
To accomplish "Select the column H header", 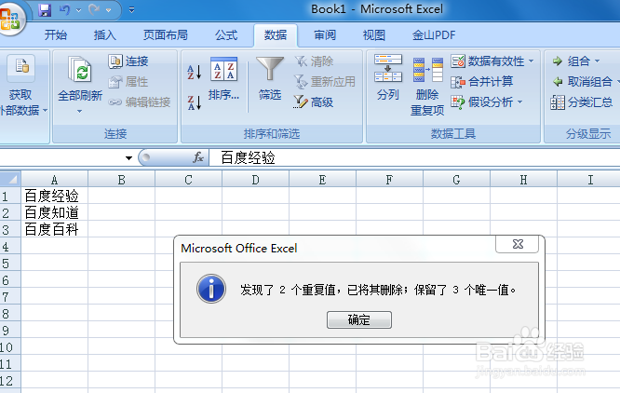I will tap(523, 180).
